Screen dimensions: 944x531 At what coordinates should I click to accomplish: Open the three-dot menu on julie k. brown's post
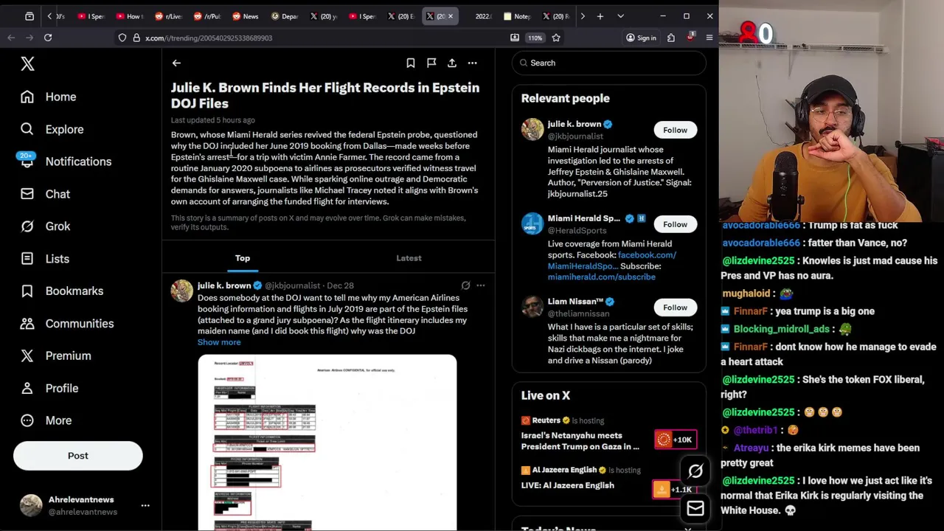(480, 285)
